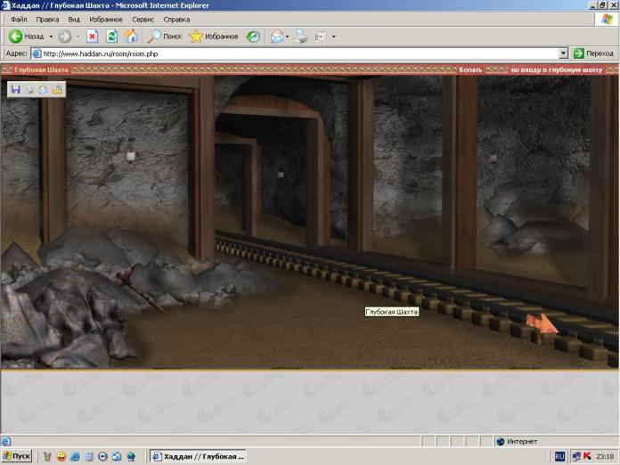The height and width of the screenshot is (465, 620).
Task: Open Favorites (Избранное) star button
Action: (x=214, y=37)
